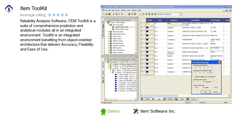237x123 pixels.
Task: Switch to the Fault Tree side tab
Action: click(103, 65)
